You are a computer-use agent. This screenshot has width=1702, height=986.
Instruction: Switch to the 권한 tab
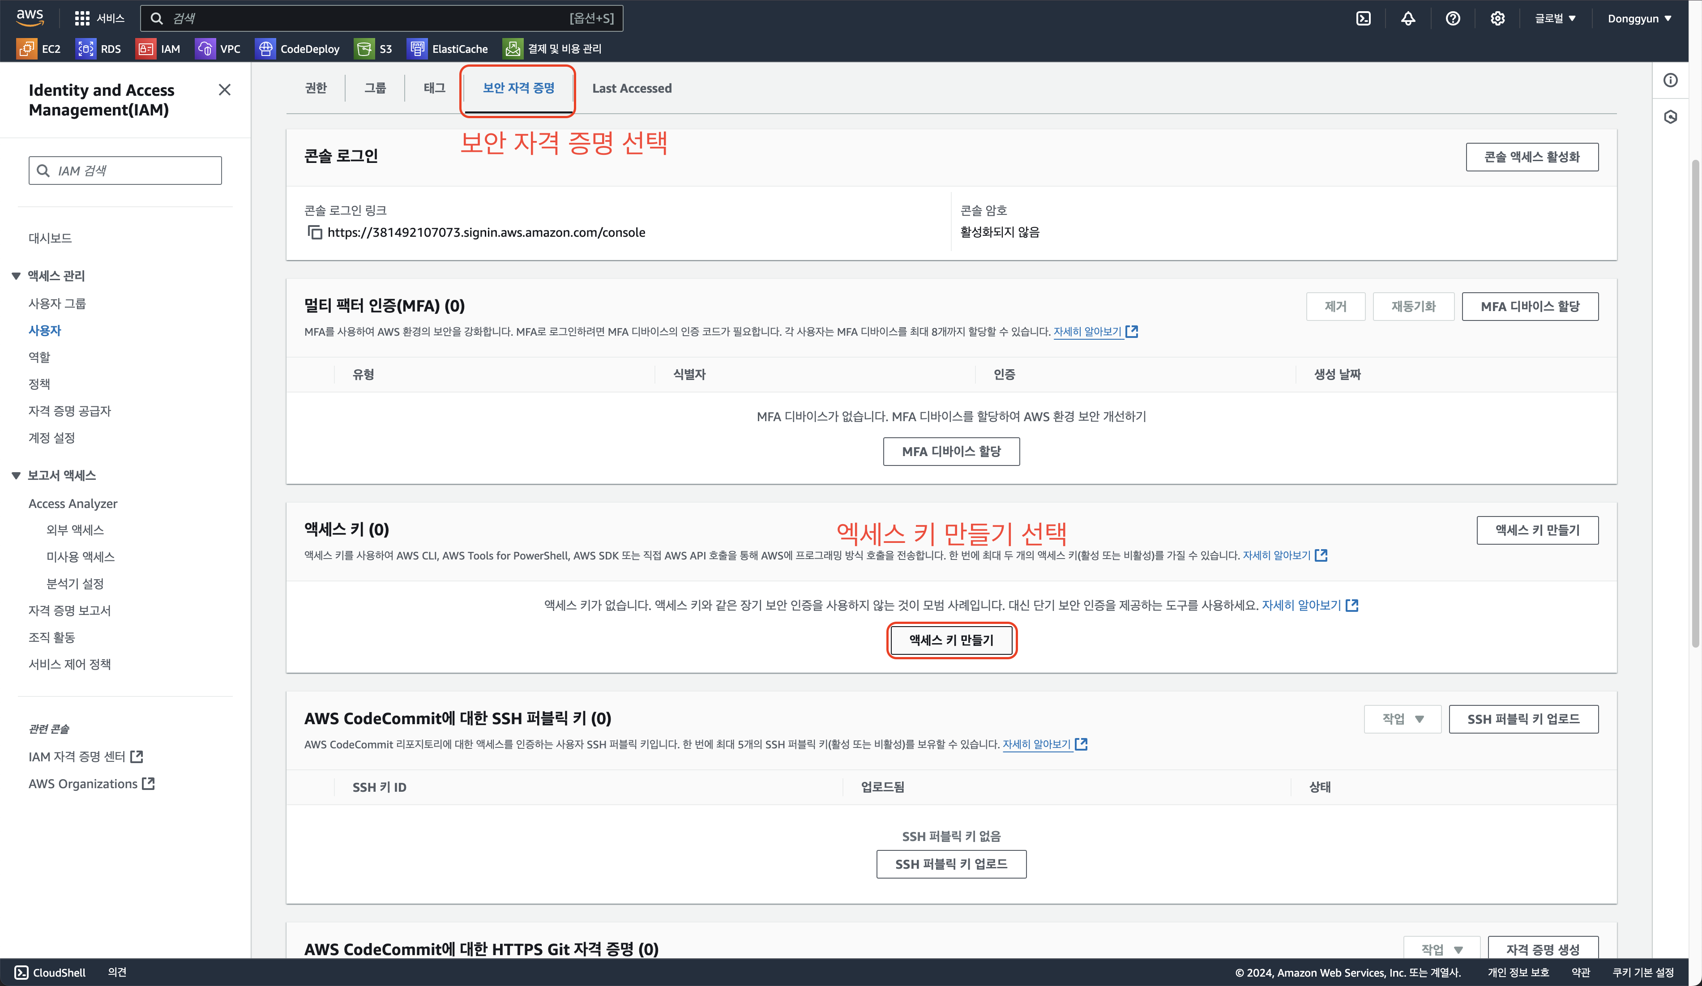click(316, 89)
